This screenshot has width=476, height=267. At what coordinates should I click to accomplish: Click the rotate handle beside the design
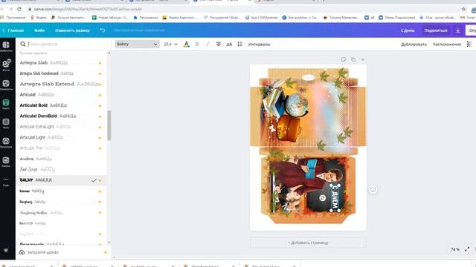point(373,190)
